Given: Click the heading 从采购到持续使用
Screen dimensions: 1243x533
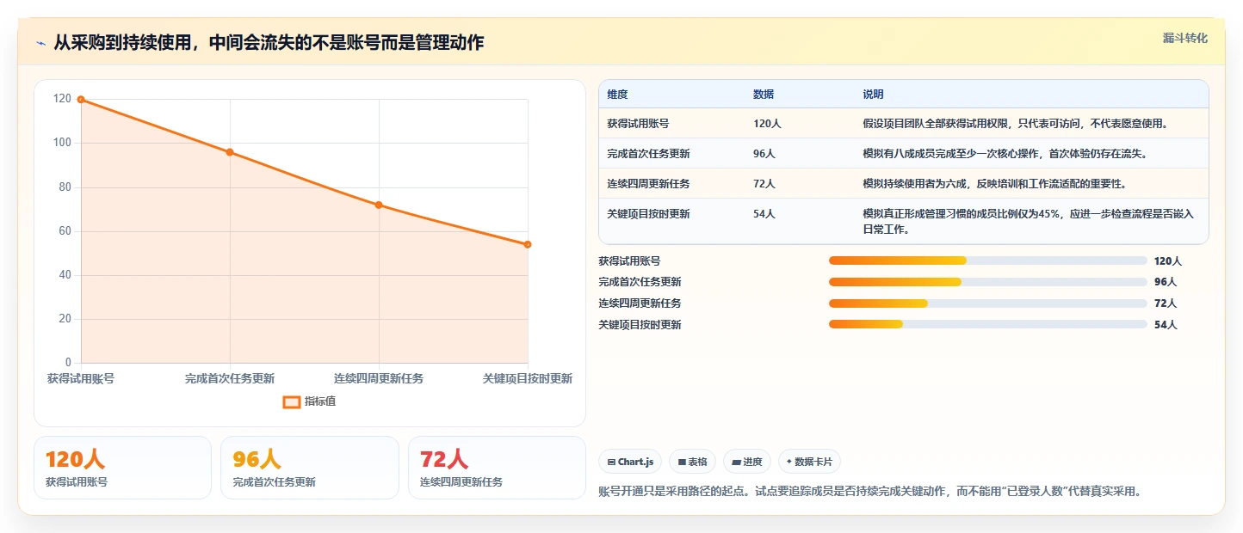Looking at the screenshot, I should pos(269,43).
